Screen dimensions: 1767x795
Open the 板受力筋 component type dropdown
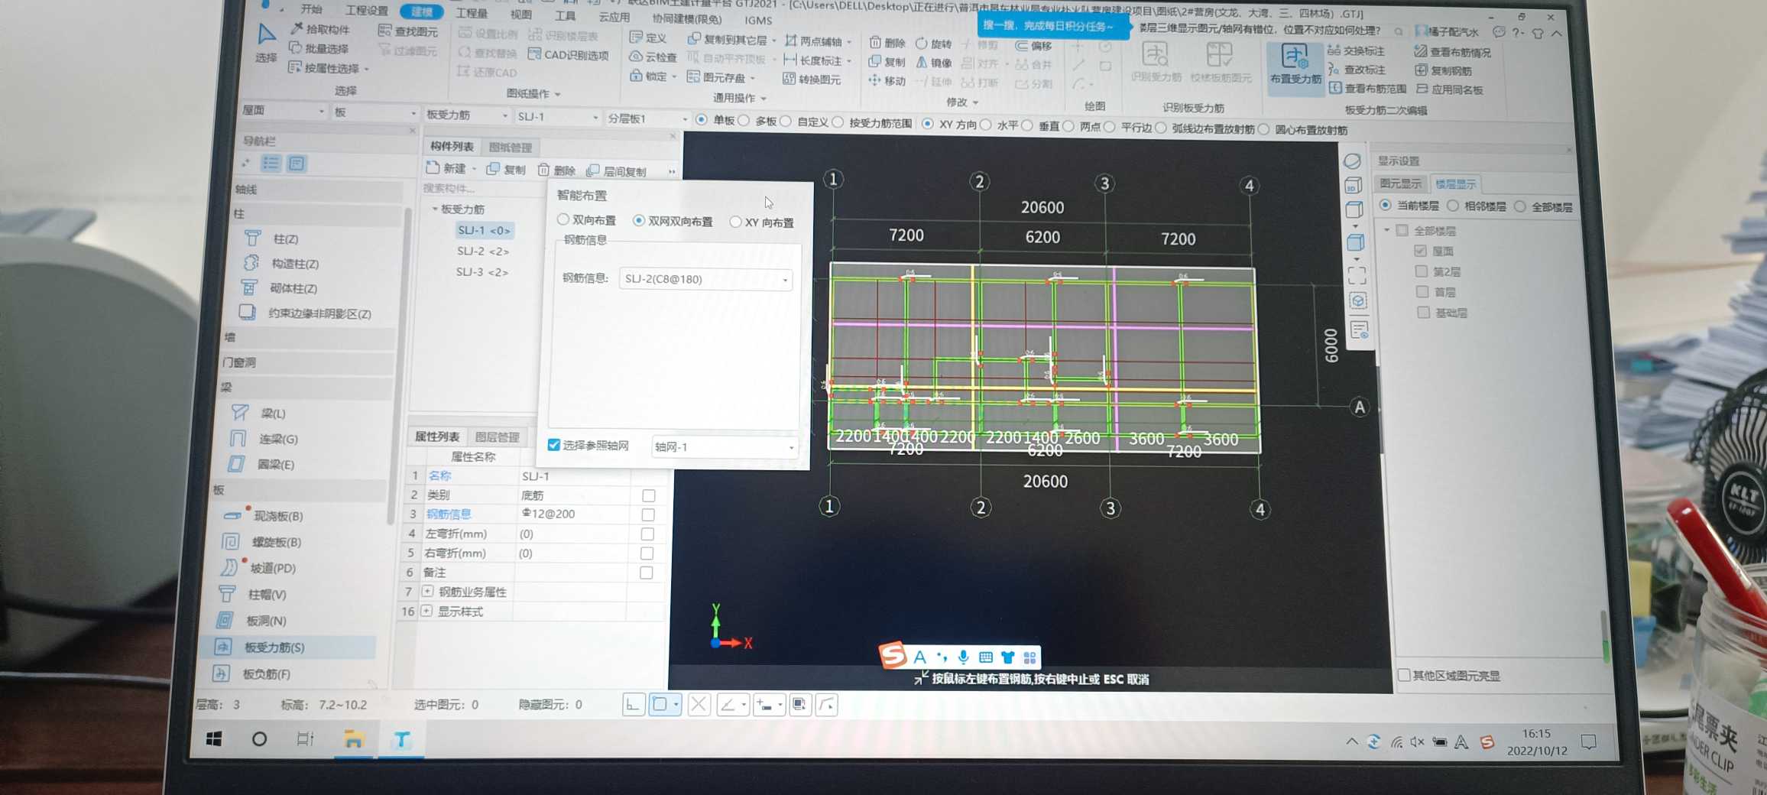pos(467,115)
